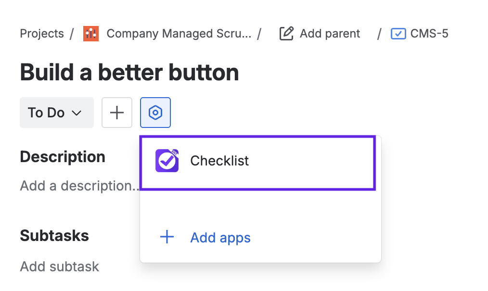
Task: Open the CMS-5 issue key link
Action: click(429, 34)
